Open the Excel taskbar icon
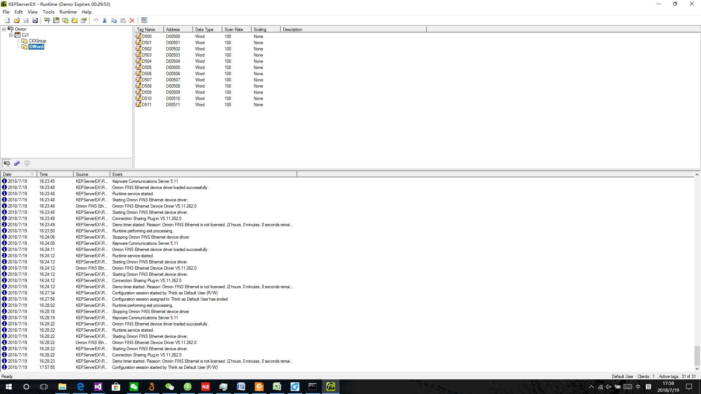701x394 pixels. (277, 387)
